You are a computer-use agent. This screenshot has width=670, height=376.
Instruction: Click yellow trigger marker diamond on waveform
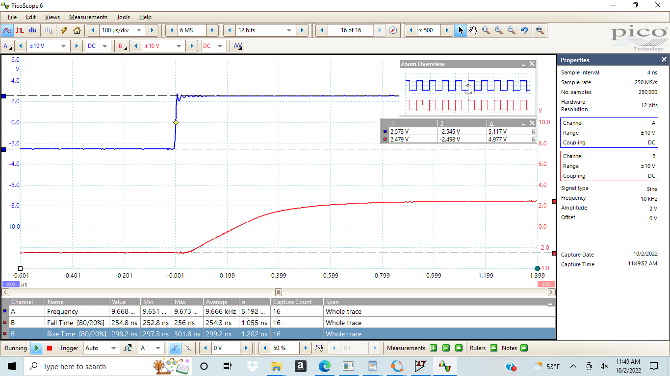tap(176, 122)
